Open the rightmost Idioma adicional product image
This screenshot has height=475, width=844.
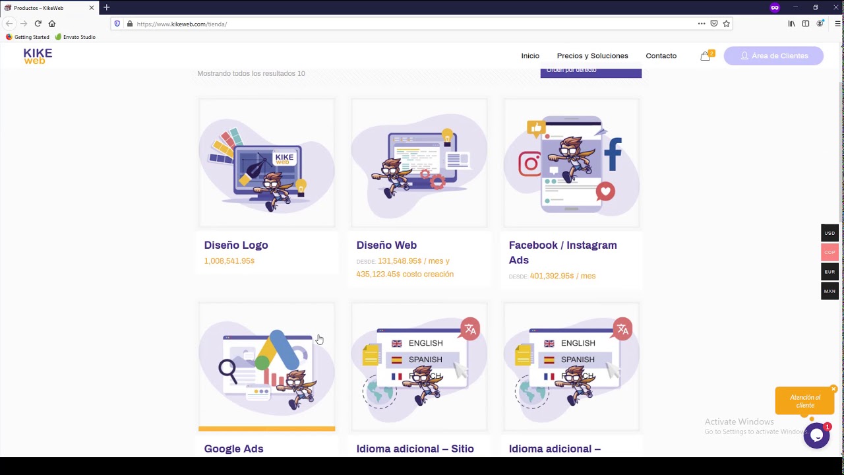coord(571,367)
